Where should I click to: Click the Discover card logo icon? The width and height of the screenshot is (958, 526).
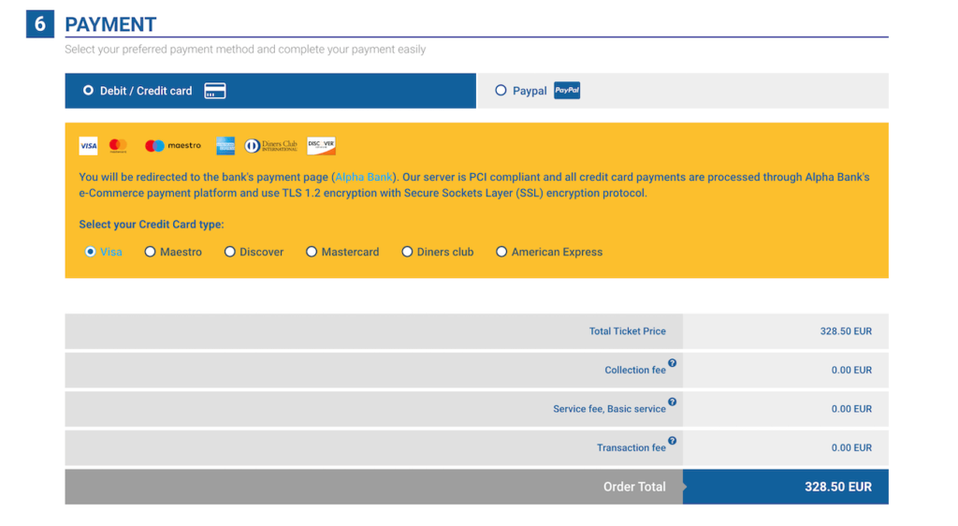click(322, 145)
